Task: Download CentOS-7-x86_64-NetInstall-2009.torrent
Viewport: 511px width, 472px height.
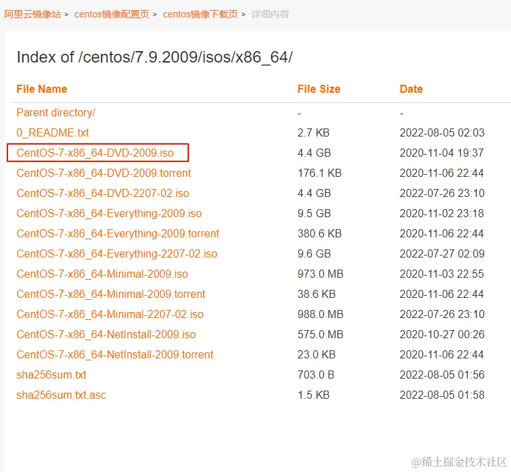Action: pos(115,354)
